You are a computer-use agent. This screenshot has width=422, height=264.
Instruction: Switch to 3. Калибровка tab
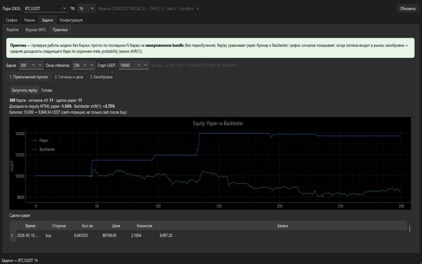[101, 77]
